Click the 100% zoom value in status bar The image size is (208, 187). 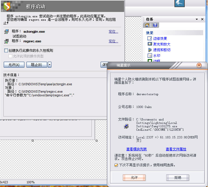pyautogui.click(x=30, y=182)
